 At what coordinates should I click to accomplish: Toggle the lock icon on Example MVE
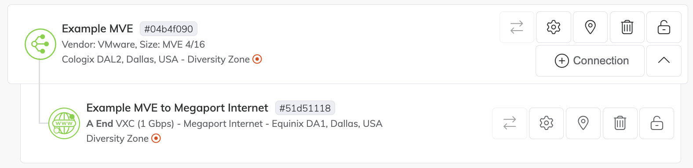click(664, 27)
